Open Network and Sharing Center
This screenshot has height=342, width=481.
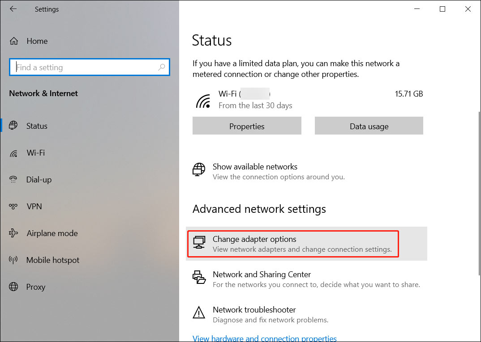pyautogui.click(x=262, y=274)
